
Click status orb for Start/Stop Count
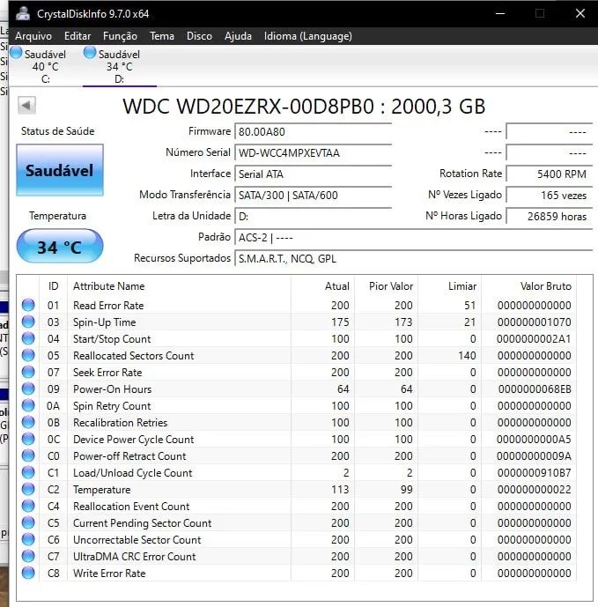click(x=28, y=338)
